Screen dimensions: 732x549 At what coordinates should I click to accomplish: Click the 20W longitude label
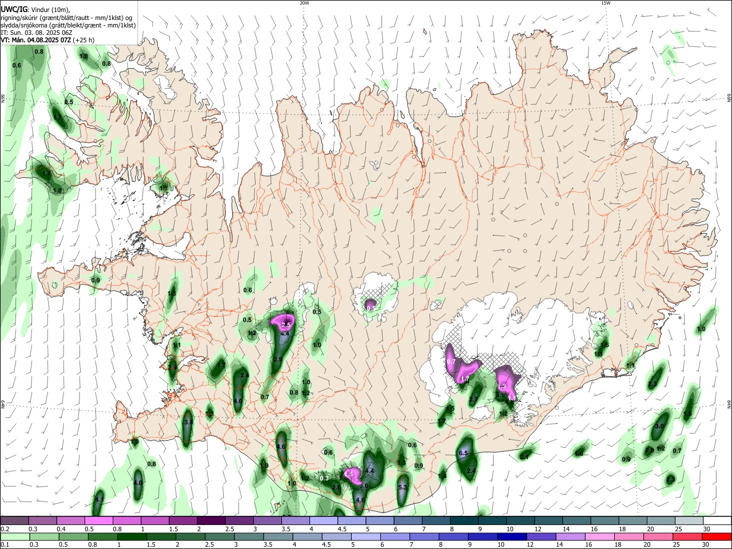pos(304,3)
